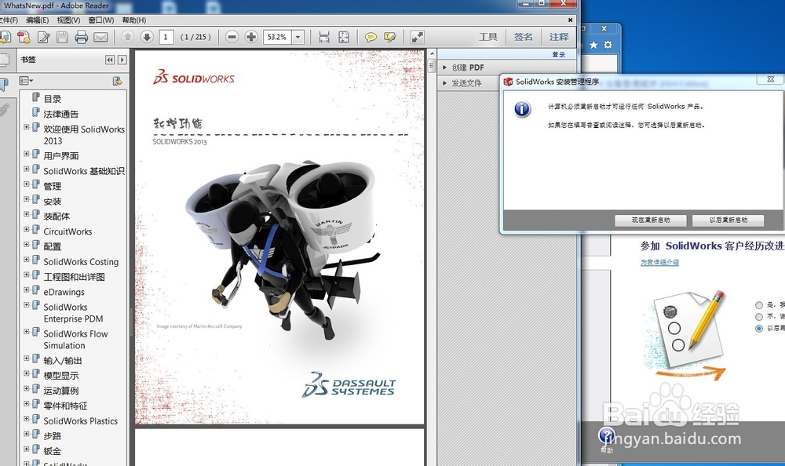Click the detailed introduction link in installer
785x466 pixels.
pyautogui.click(x=660, y=262)
